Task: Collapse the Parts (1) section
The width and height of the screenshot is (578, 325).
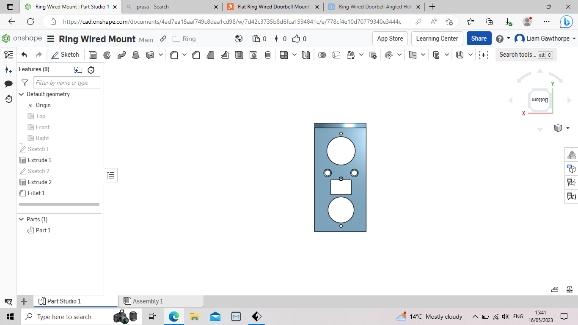Action: coord(21,219)
